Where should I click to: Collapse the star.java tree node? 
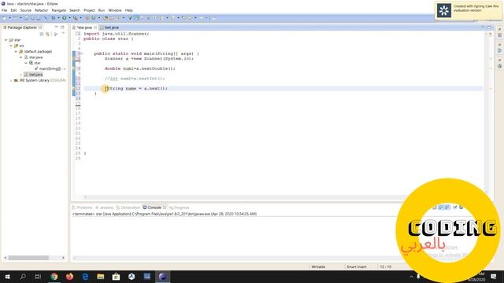click(21, 57)
